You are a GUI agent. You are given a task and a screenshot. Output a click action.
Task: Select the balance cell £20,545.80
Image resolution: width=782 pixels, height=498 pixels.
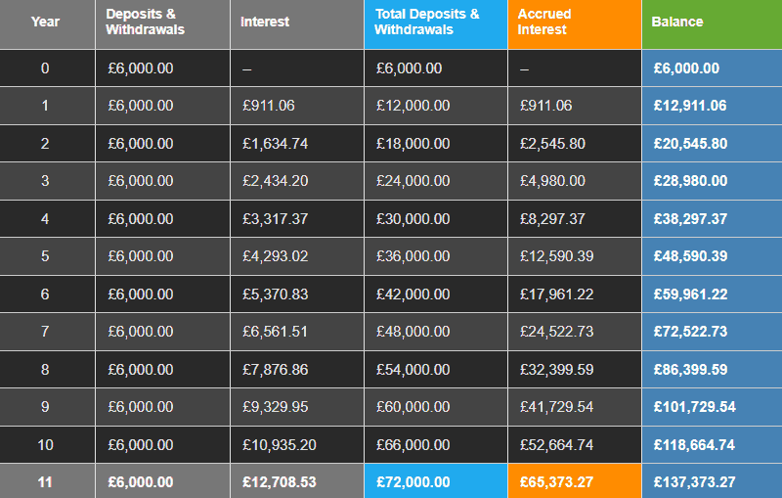pos(690,144)
